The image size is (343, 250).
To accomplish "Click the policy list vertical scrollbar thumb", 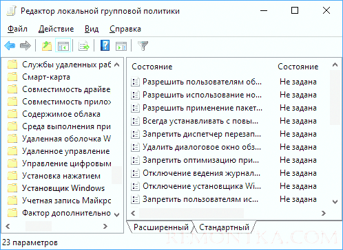I will [x=335, y=98].
